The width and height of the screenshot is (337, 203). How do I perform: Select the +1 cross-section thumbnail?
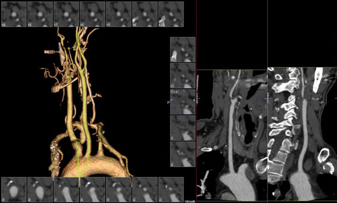click(182, 76)
